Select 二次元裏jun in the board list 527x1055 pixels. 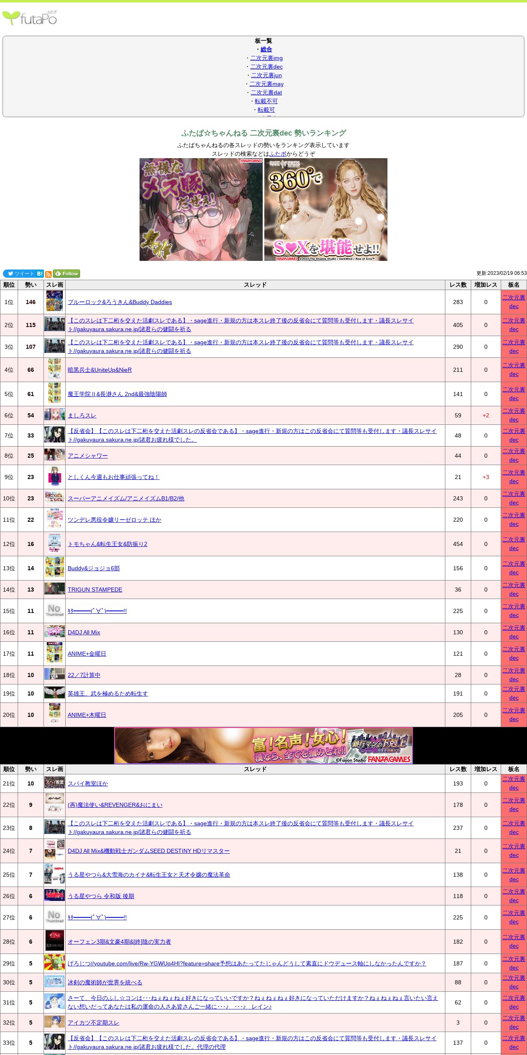click(x=266, y=75)
